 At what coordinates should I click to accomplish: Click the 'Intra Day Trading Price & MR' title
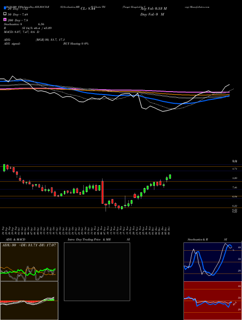click(x=89, y=240)
